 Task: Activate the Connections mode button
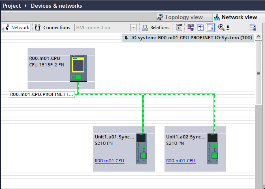click(52, 28)
